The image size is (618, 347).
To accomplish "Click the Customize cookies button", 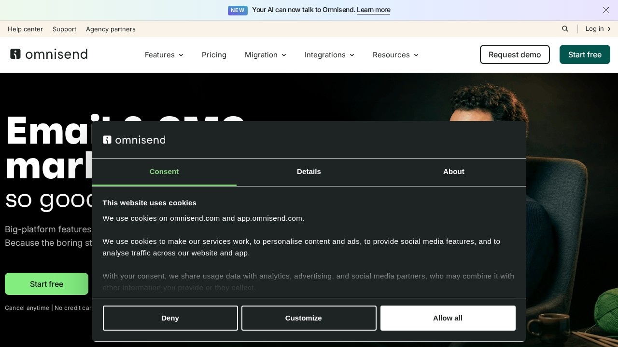I will pyautogui.click(x=309, y=318).
